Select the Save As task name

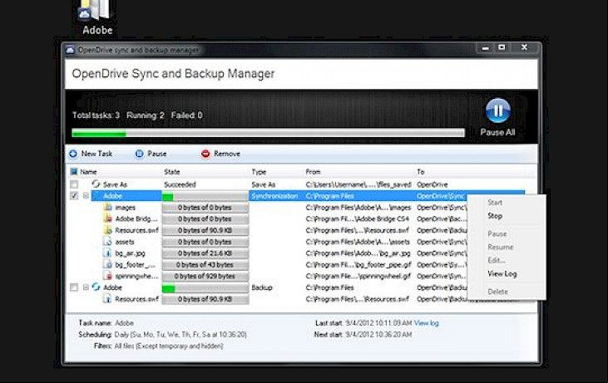pyautogui.click(x=115, y=184)
